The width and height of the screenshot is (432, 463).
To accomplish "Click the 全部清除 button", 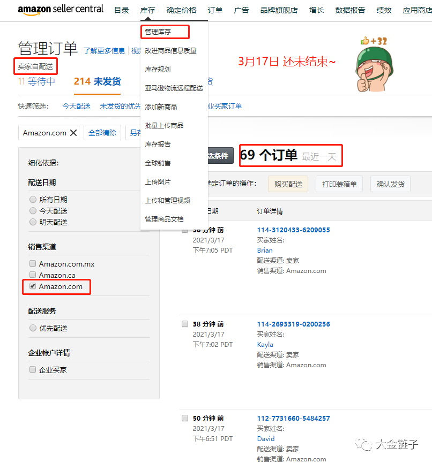I will click(102, 133).
